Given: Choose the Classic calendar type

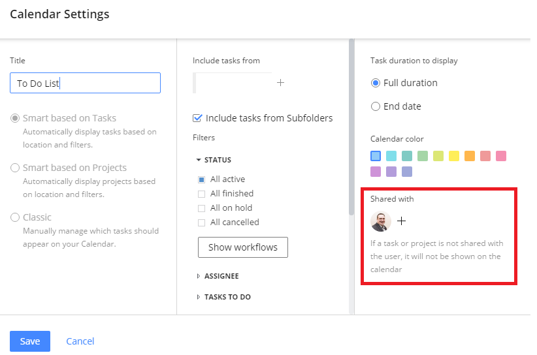Looking at the screenshot, I should [x=15, y=217].
